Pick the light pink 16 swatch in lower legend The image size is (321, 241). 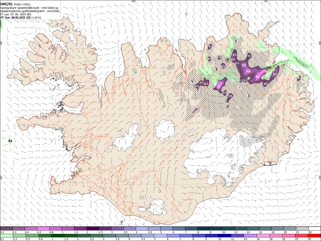click(x=263, y=236)
